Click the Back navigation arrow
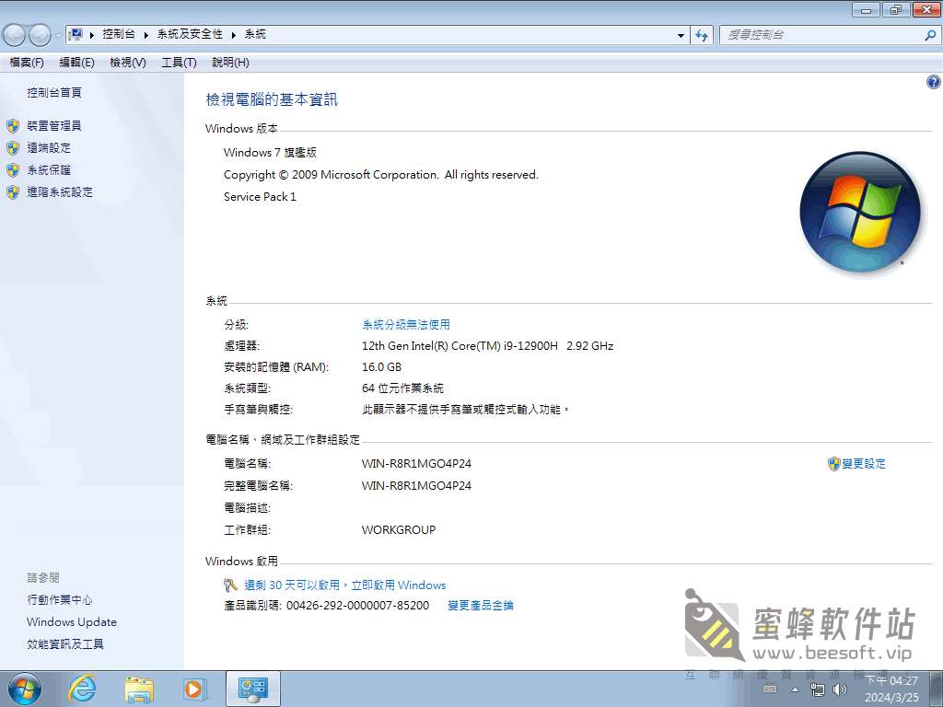943x707 pixels. pos(15,35)
